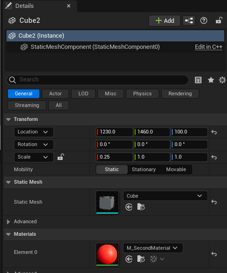Edit Scale Y value 1.0
This screenshot has height=273, width=227.
[152, 157]
